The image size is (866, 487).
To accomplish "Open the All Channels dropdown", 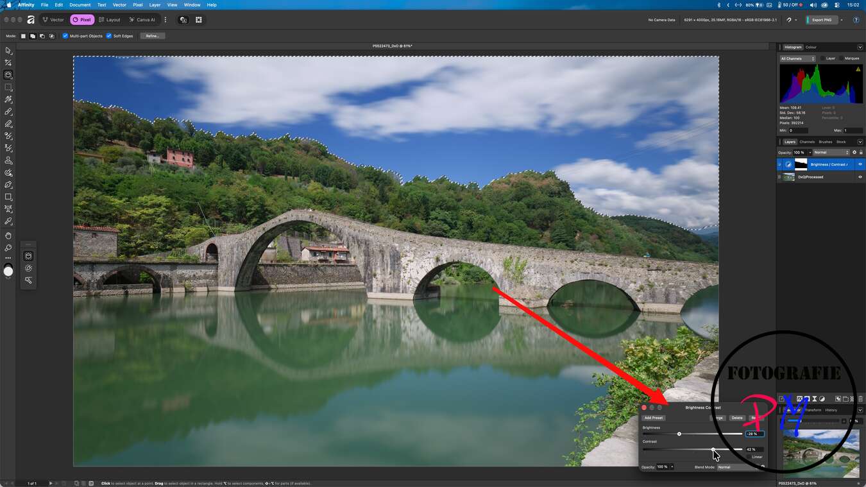I will point(797,58).
